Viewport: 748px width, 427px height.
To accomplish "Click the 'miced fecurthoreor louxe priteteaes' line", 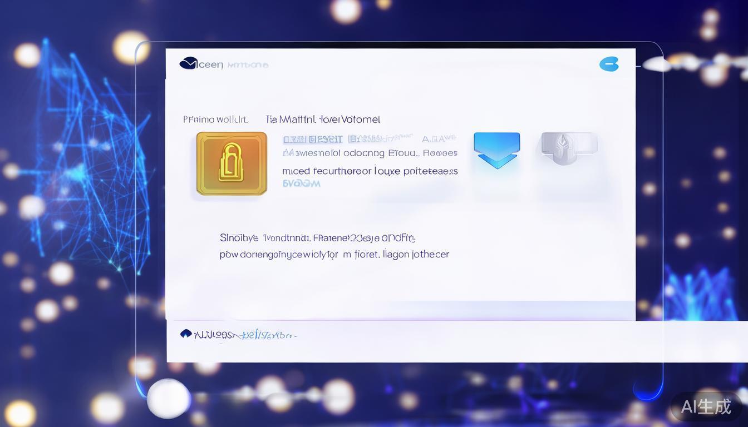I will [x=370, y=171].
